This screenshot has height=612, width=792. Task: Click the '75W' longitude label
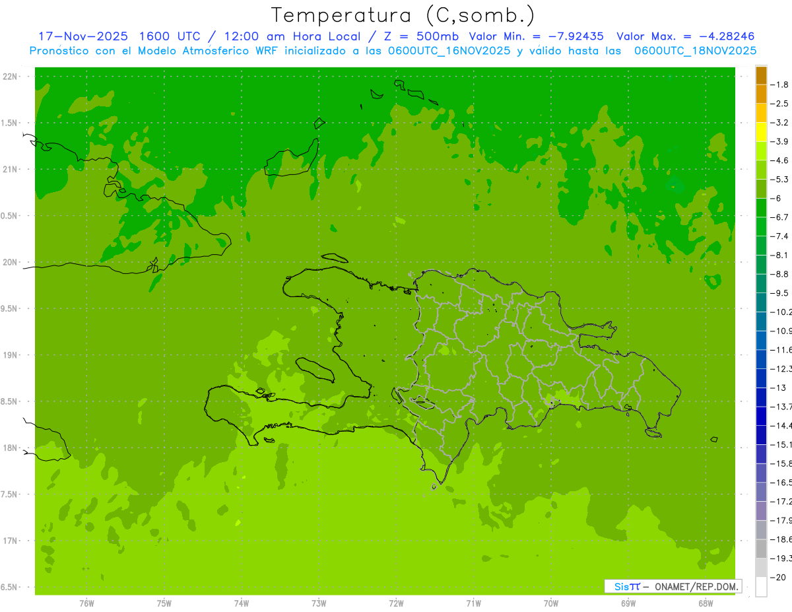[164, 603]
